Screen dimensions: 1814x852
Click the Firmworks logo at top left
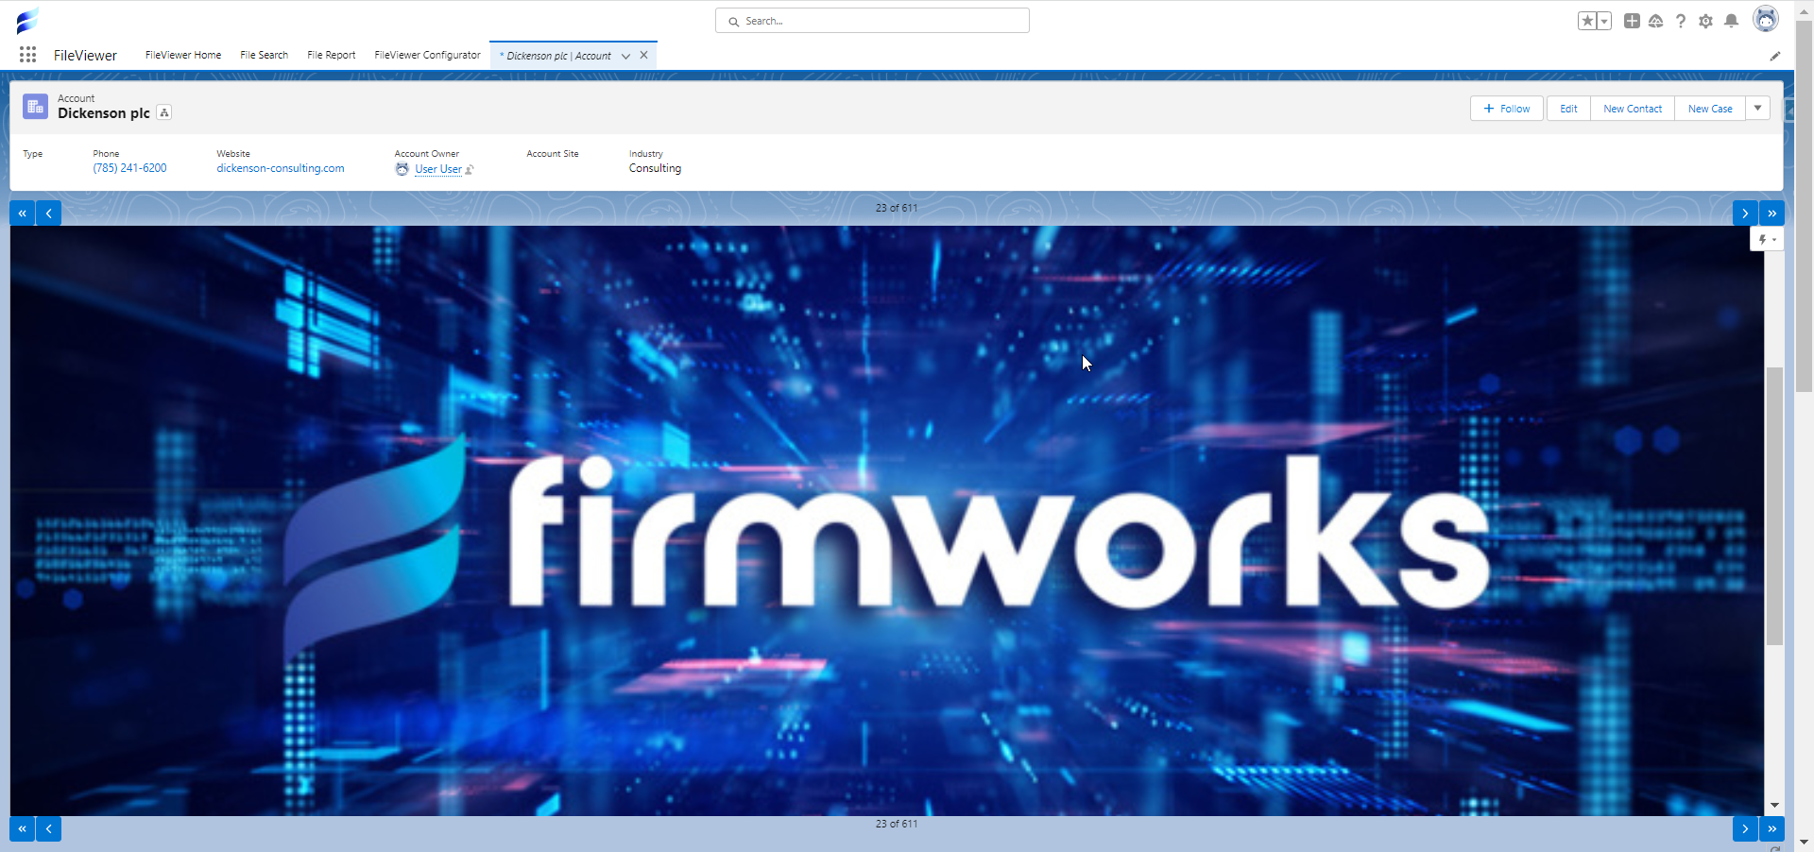(27, 20)
